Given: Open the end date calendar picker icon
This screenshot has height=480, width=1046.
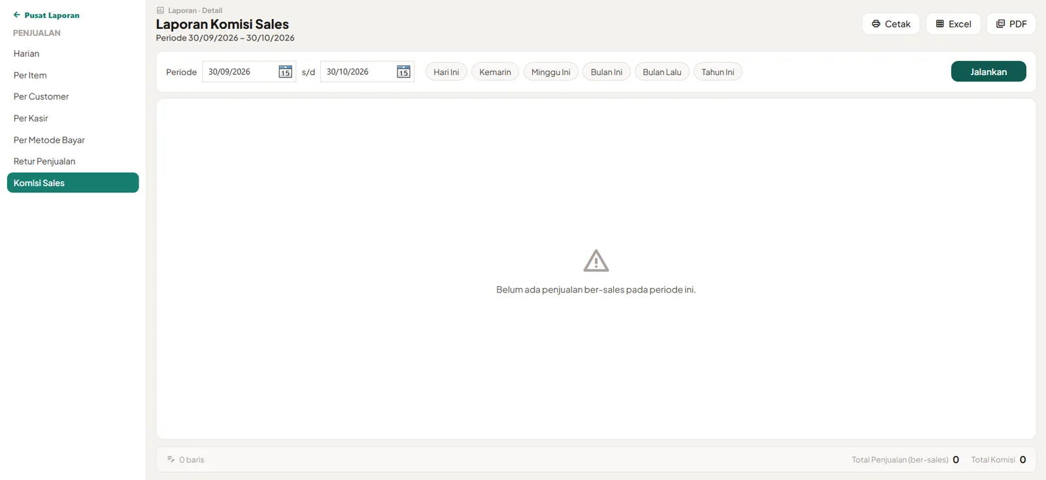Looking at the screenshot, I should 403,72.
